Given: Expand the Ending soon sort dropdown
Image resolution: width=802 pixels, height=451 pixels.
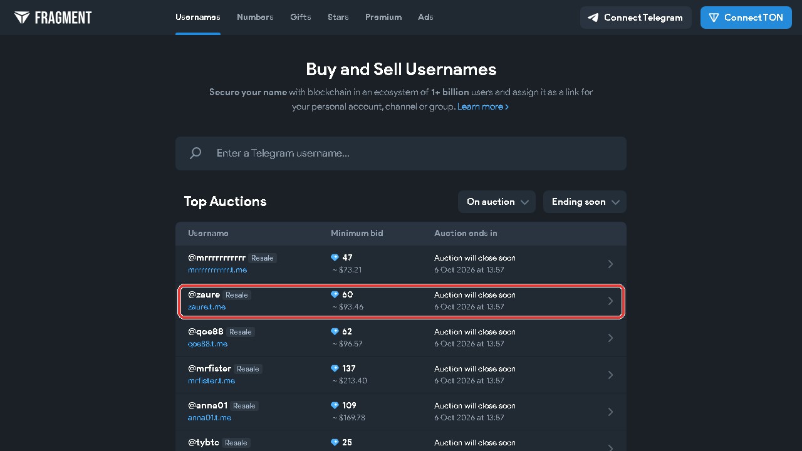Looking at the screenshot, I should click(x=585, y=202).
